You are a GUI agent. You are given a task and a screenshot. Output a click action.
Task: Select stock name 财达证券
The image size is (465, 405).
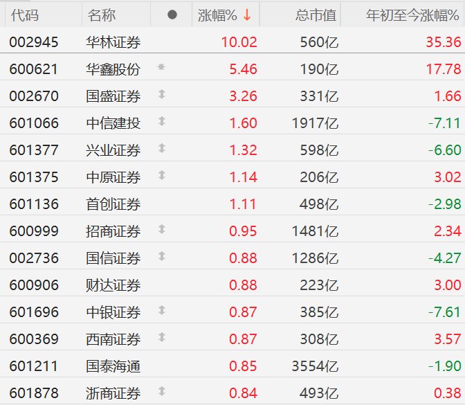click(113, 285)
